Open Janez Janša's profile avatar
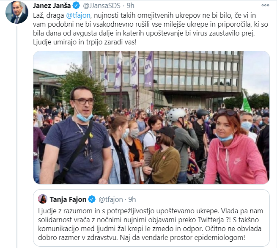277x248 pixels. click(x=17, y=12)
